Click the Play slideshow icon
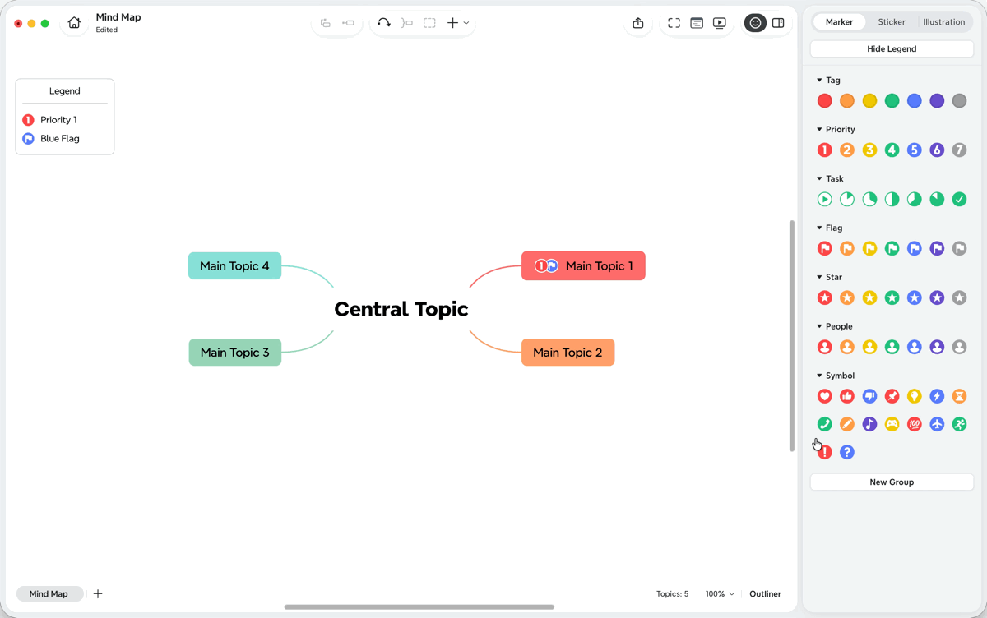 (720, 23)
